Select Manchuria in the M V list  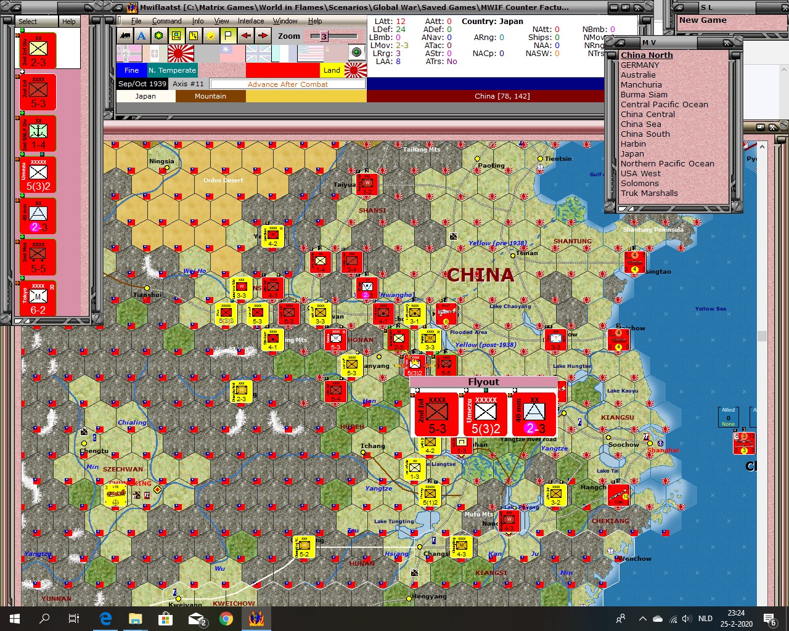coord(641,84)
